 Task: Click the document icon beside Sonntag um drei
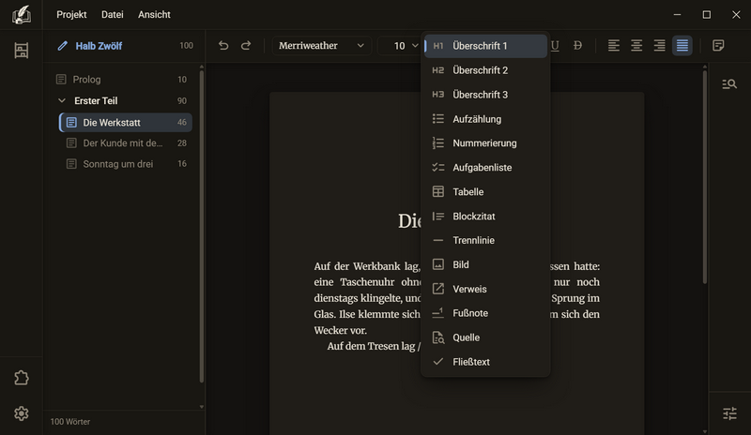coord(71,164)
